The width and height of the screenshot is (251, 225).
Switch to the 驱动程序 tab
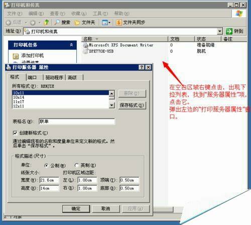54,78
